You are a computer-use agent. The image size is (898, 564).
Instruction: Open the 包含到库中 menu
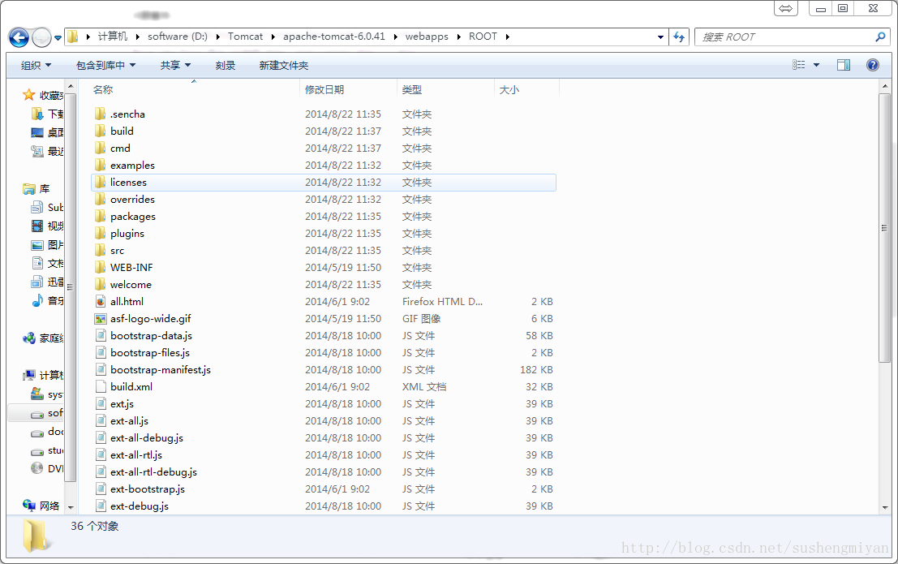pyautogui.click(x=106, y=66)
